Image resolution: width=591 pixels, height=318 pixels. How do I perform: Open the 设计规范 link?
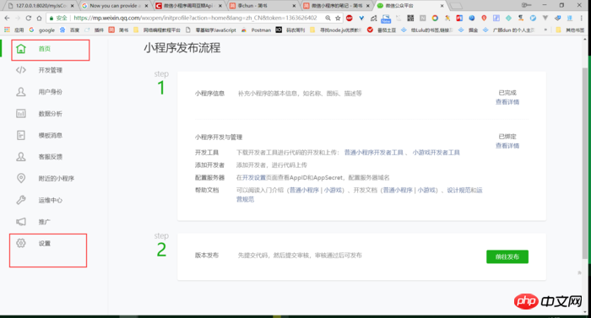coord(458,190)
